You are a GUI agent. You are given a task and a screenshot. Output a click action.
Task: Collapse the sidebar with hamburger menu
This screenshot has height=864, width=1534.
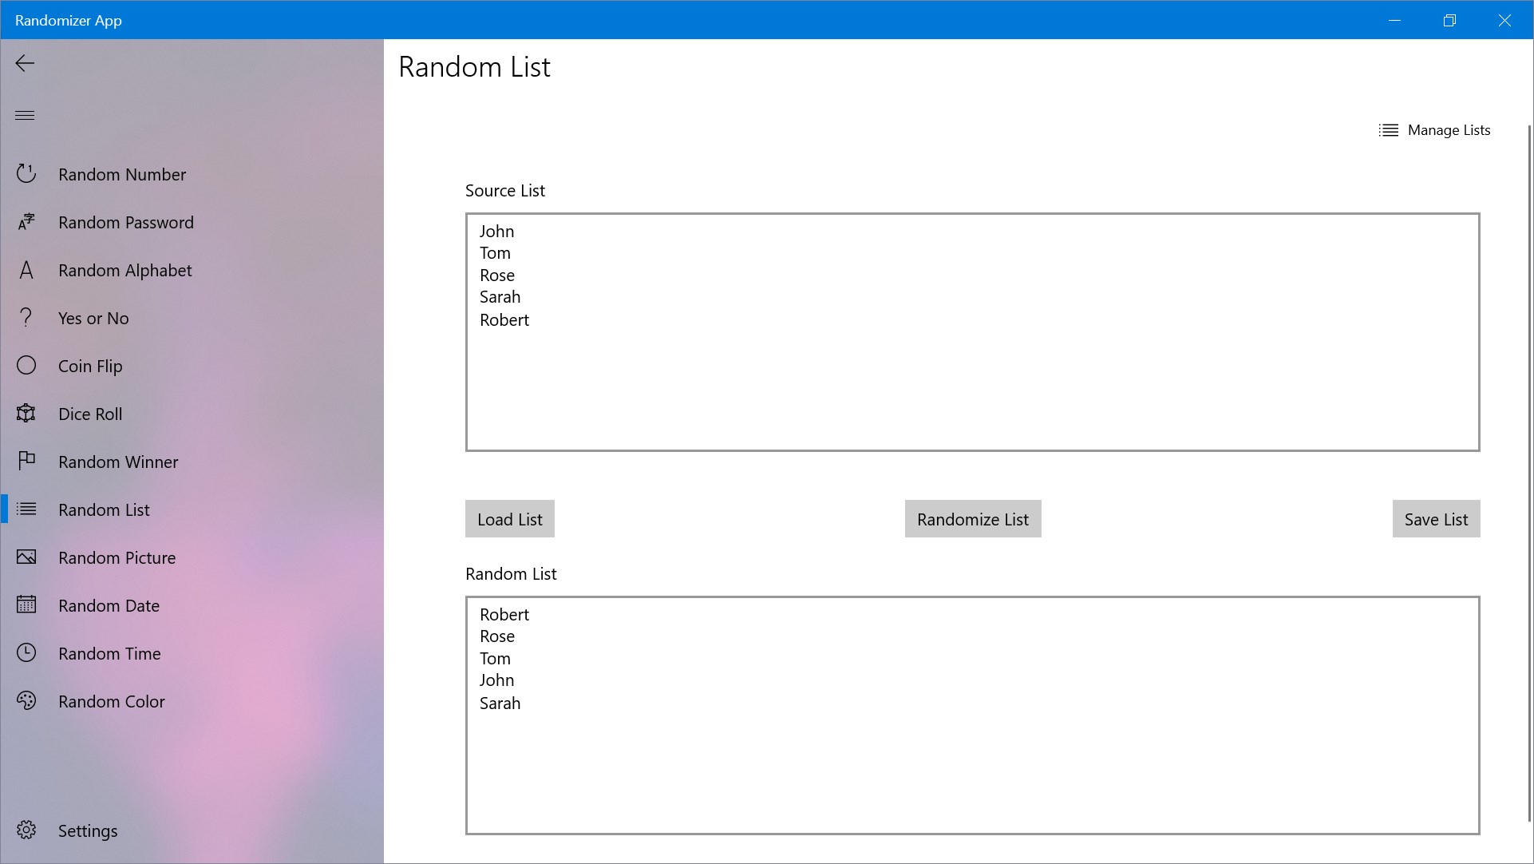[25, 115]
